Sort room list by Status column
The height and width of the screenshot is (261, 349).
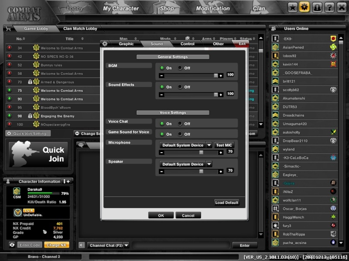247,39
